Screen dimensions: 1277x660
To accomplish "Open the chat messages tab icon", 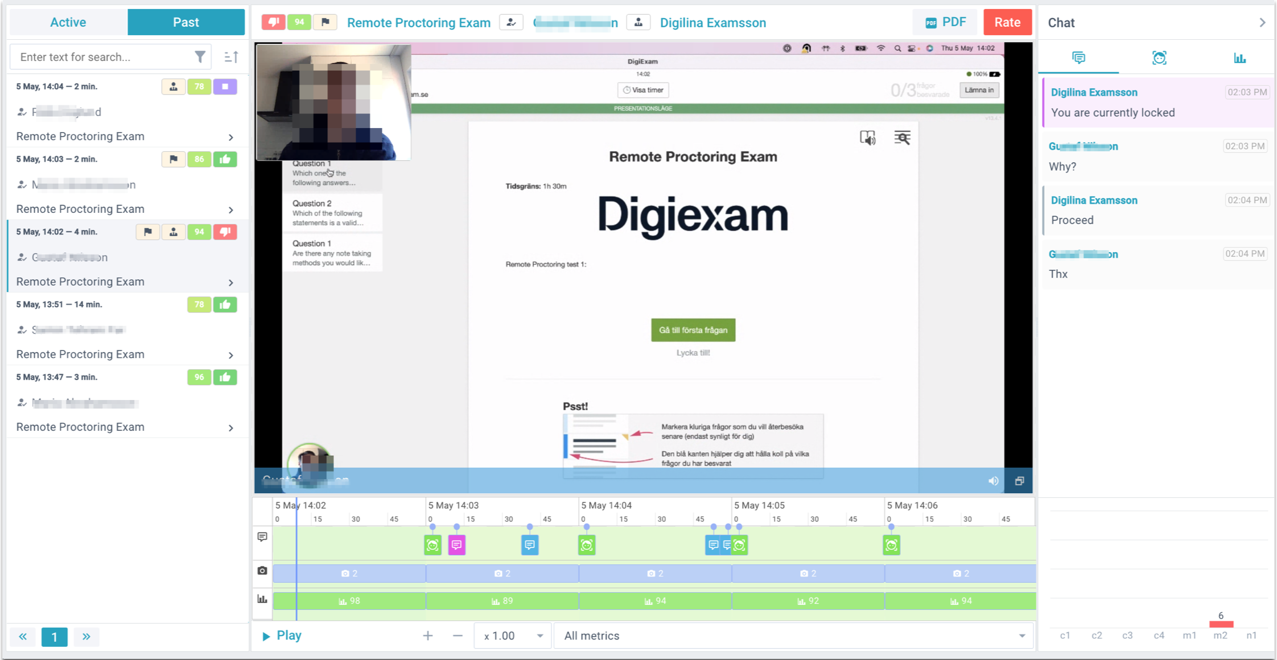I will pyautogui.click(x=1078, y=57).
